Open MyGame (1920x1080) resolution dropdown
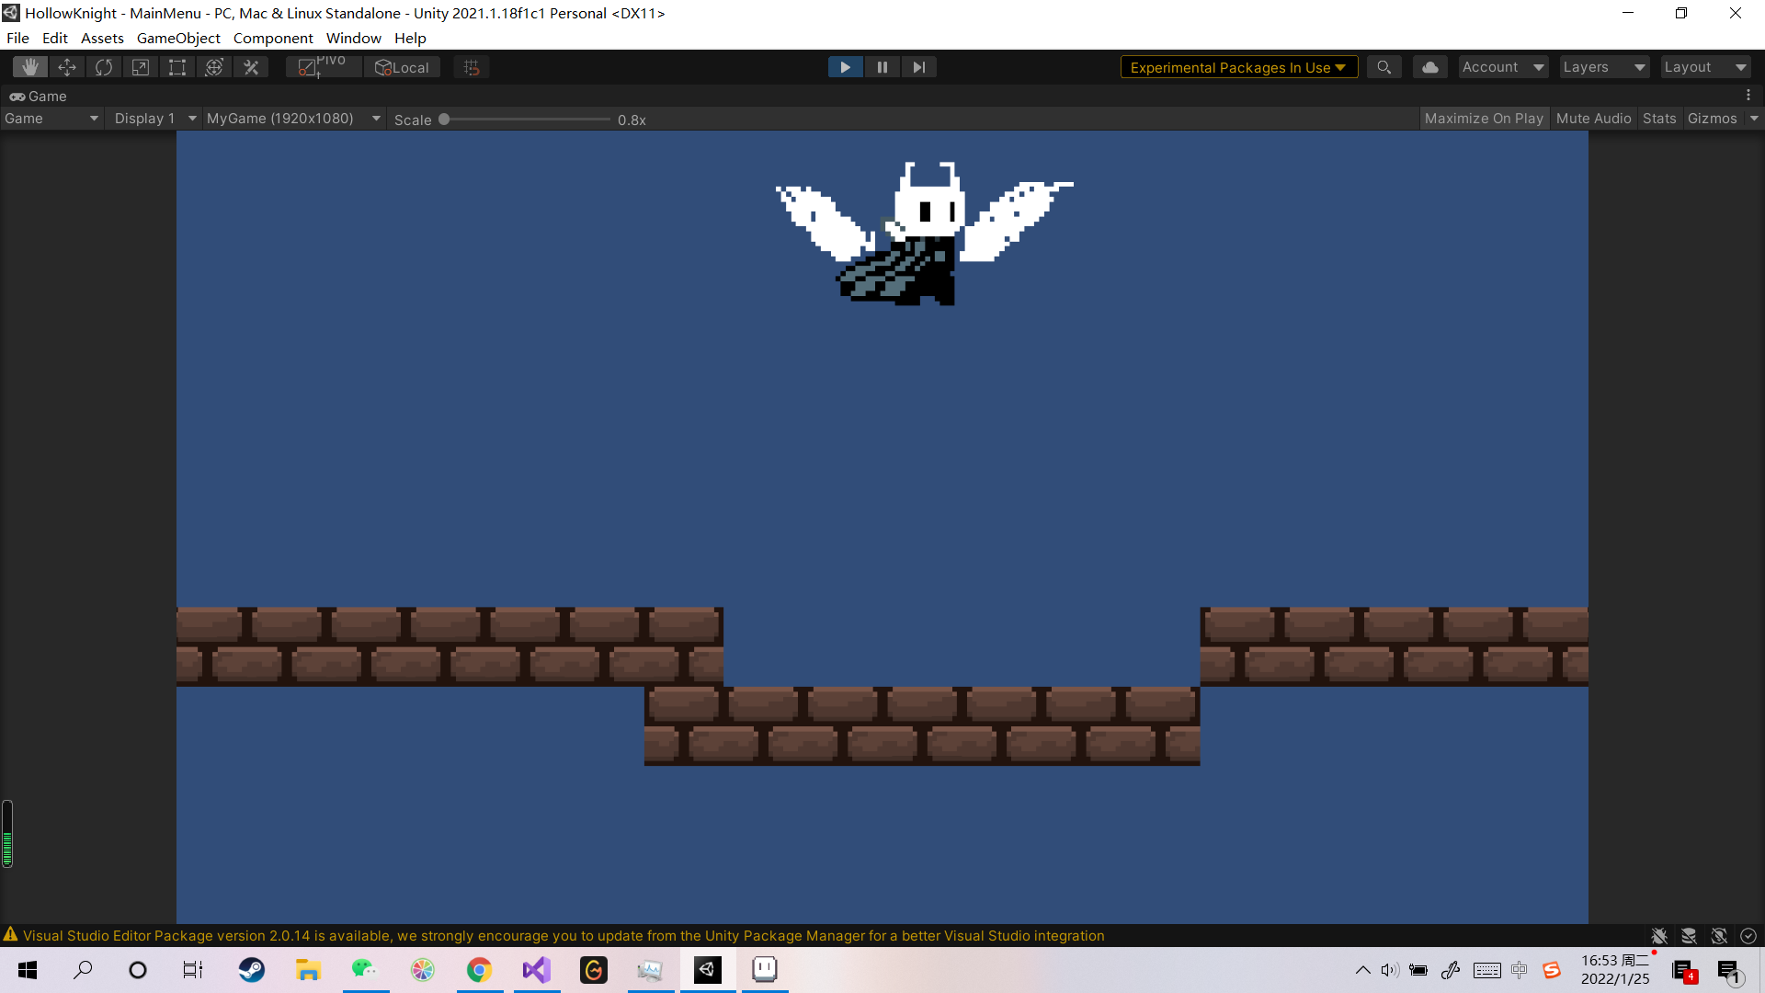1765x993 pixels. [293, 119]
